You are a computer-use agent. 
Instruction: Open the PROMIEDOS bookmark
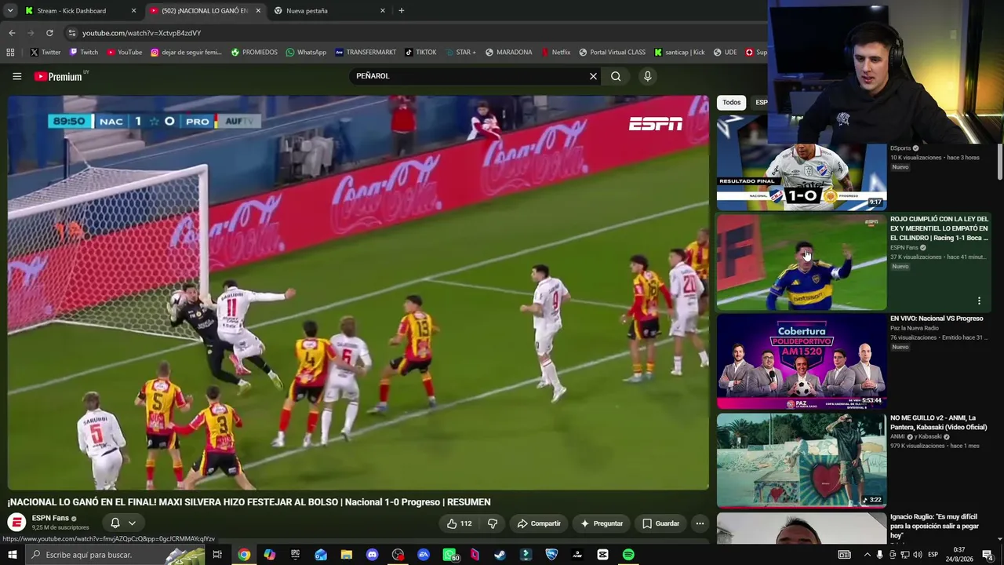254,53
